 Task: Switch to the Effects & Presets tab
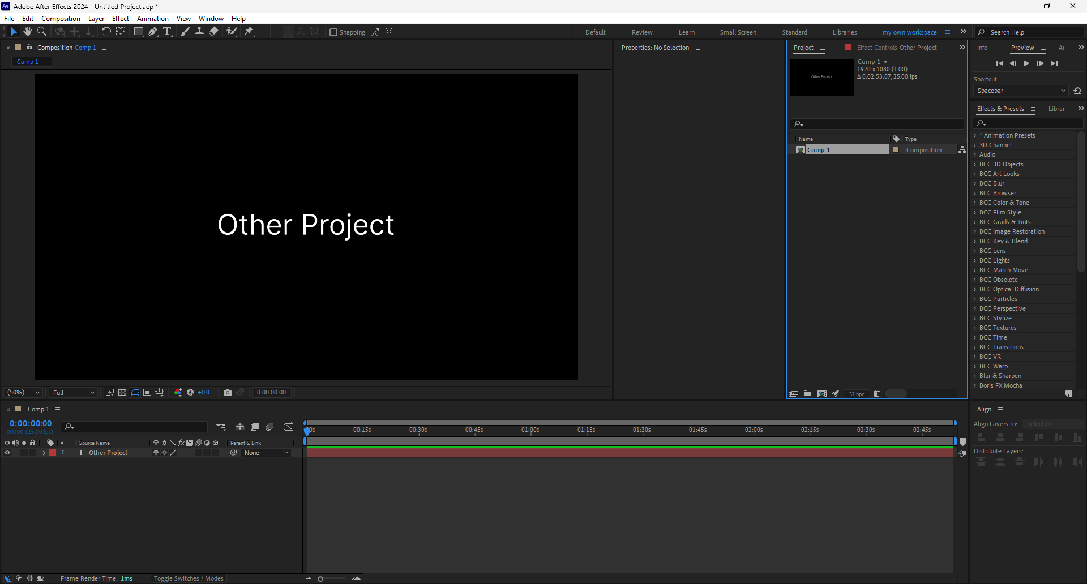click(x=1000, y=109)
